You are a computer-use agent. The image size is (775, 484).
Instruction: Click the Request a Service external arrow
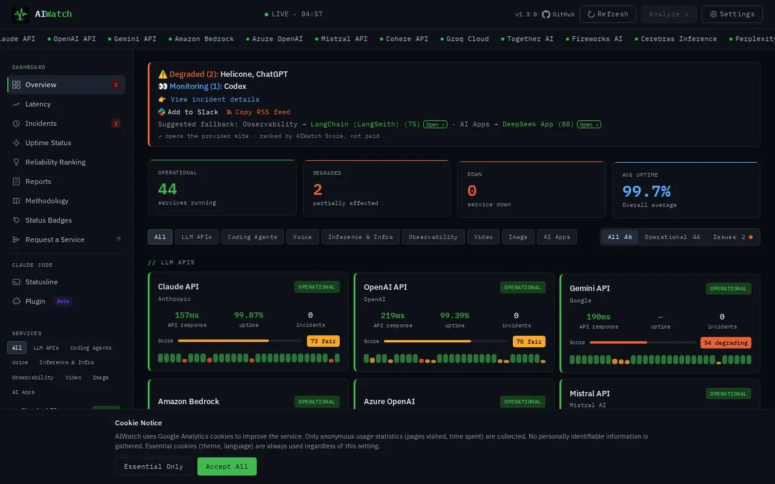pyautogui.click(x=118, y=240)
